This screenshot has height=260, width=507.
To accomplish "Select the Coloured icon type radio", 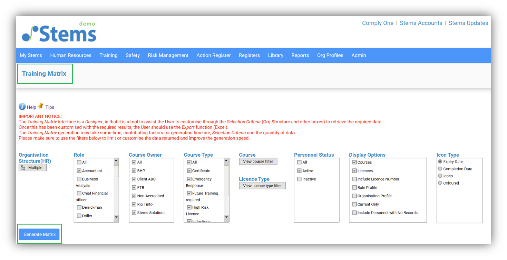I will [440, 183].
